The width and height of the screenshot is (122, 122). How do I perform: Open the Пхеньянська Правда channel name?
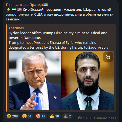coord(24,5)
